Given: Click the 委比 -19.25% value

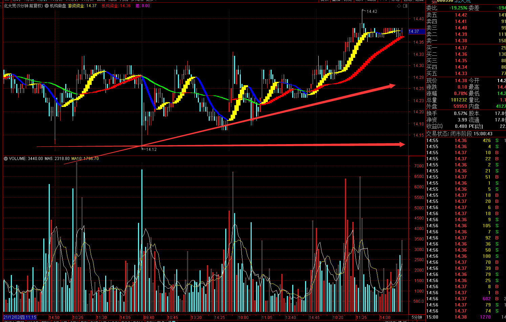Looking at the screenshot, I should click(x=458, y=8).
